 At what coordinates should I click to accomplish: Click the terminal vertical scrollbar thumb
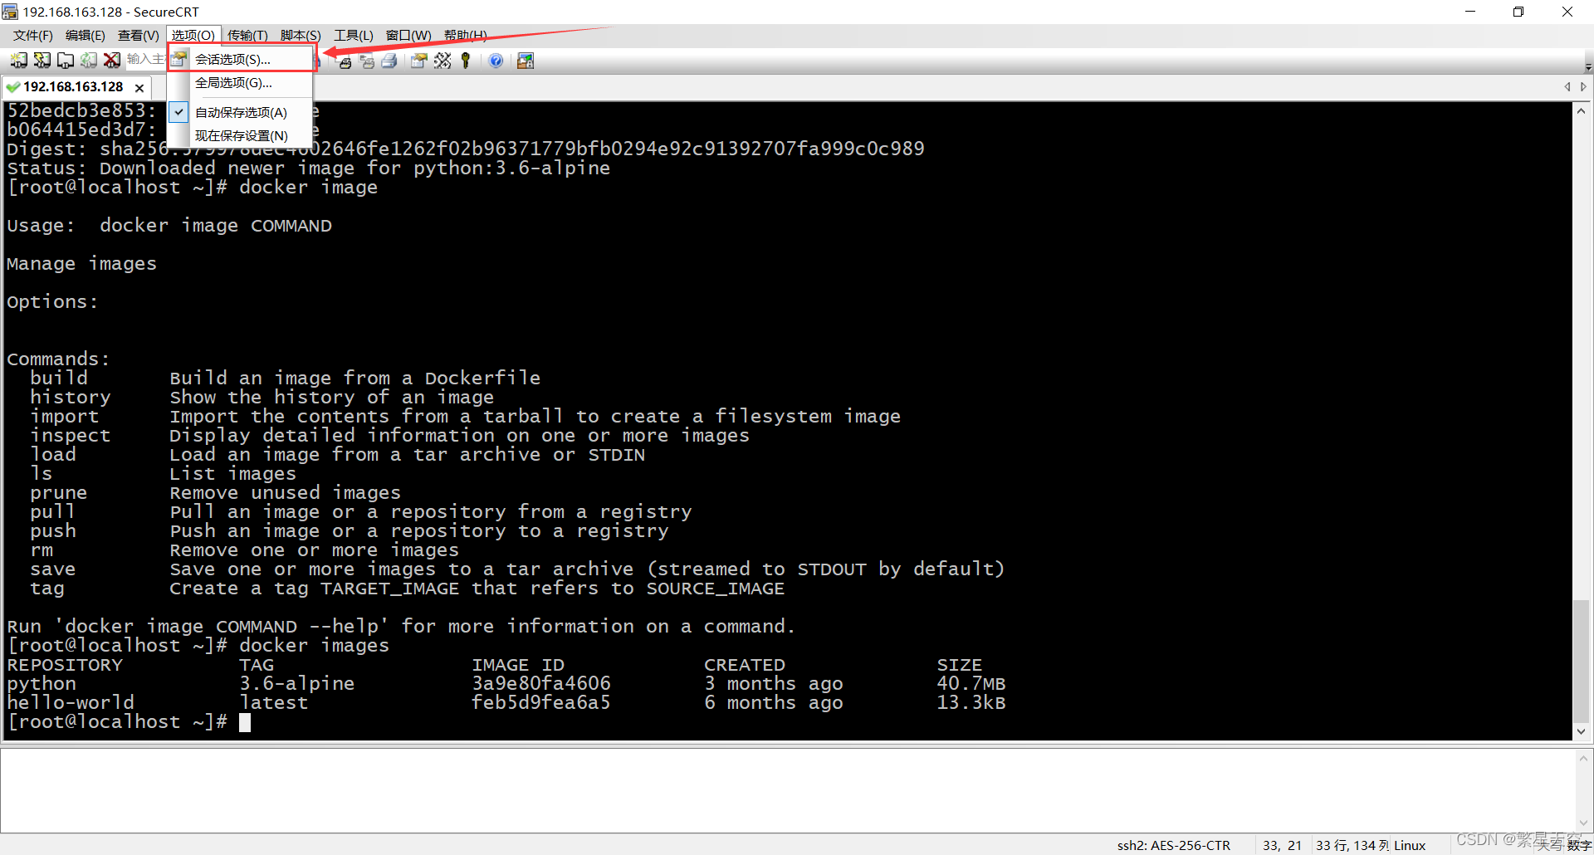click(x=1582, y=661)
